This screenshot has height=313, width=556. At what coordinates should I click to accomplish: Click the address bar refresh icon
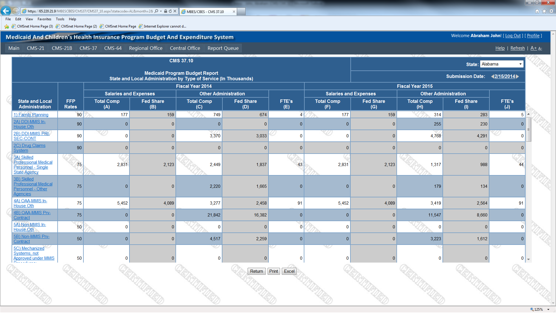coord(170,11)
